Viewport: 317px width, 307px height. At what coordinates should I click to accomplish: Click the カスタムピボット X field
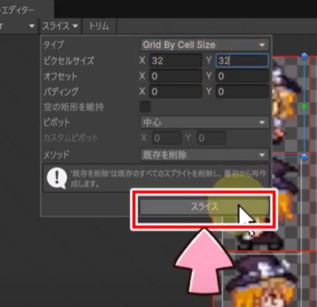pyautogui.click(x=167, y=138)
